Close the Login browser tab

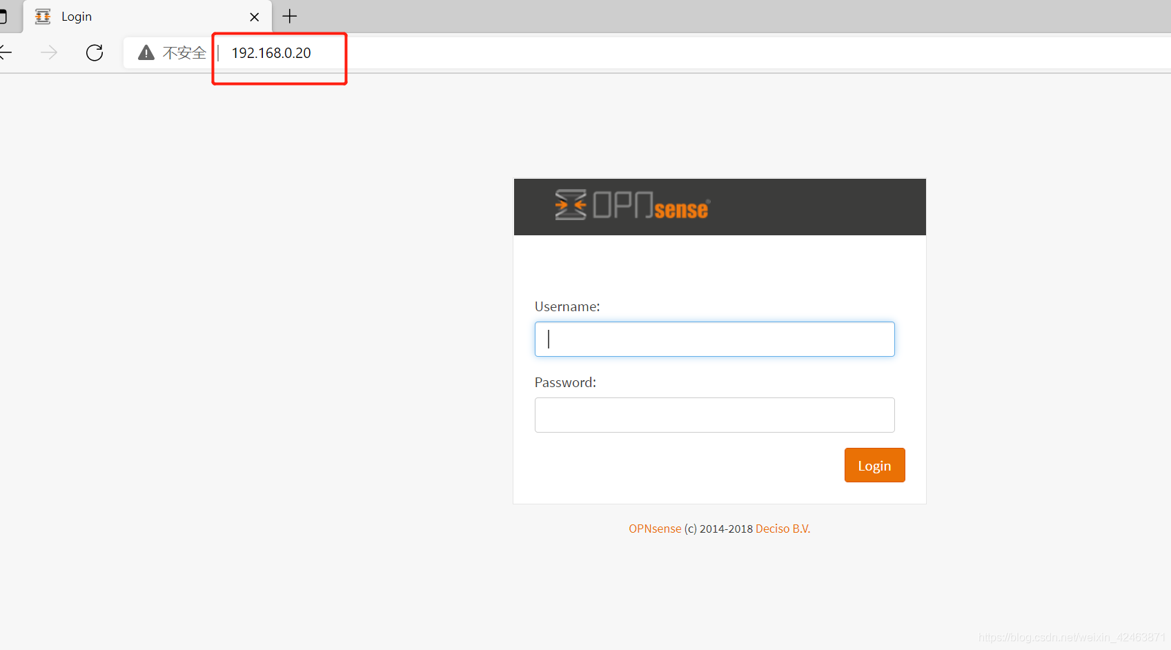(255, 17)
